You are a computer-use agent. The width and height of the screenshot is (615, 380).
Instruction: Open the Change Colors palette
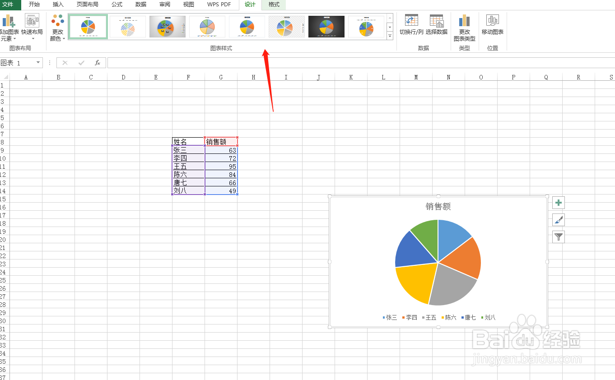pos(57,28)
